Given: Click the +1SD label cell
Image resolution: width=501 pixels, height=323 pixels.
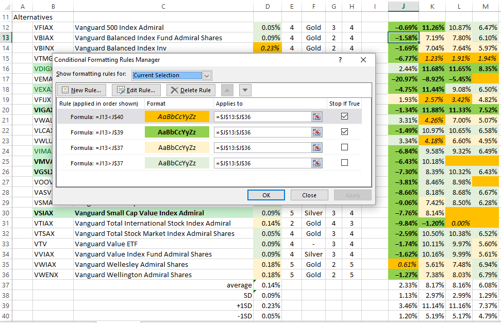Looking at the screenshot, I should pos(163,306).
